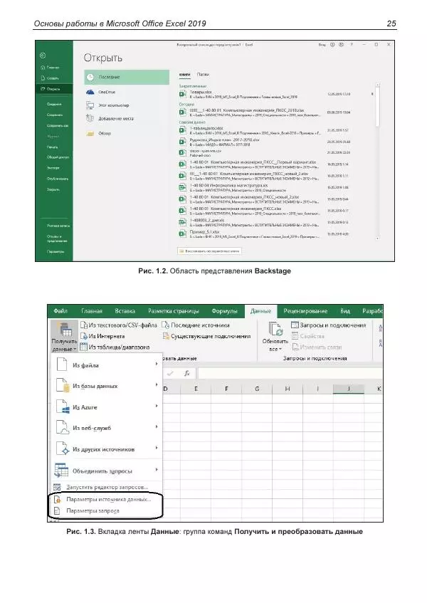Choose Параметры запроса menu item
Viewport: 427px width, 603px height.
pyautogui.click(x=107, y=511)
